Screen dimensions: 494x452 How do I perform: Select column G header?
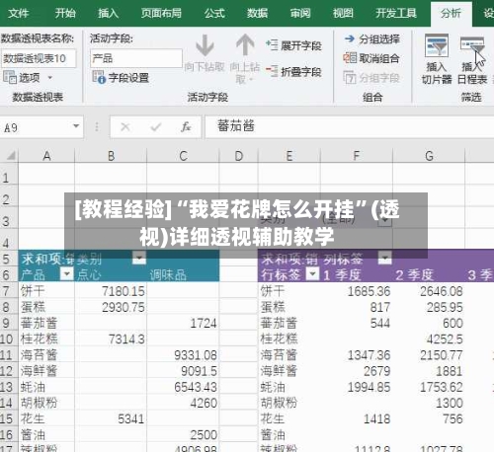coord(429,156)
